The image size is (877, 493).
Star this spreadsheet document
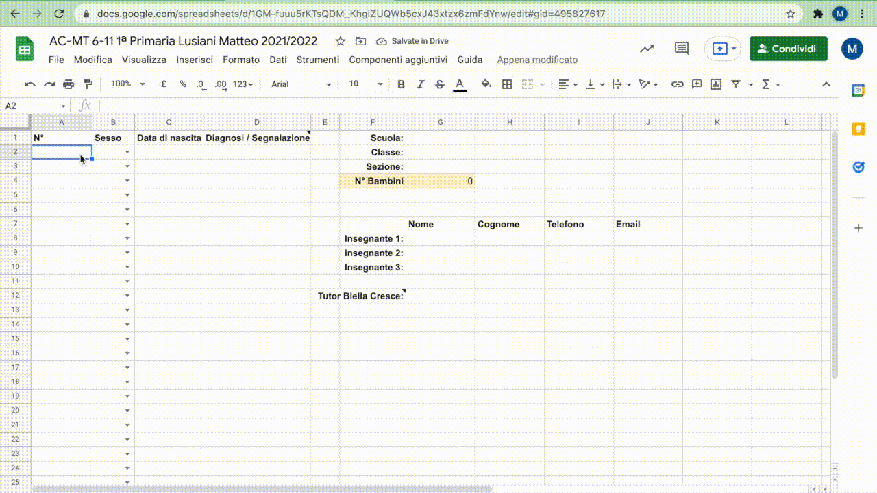[341, 41]
